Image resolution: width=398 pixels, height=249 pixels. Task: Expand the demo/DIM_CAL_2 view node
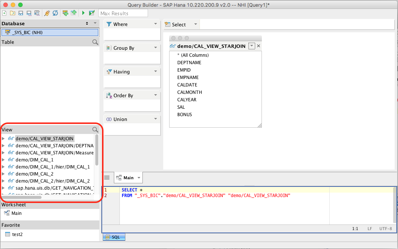tap(3, 174)
